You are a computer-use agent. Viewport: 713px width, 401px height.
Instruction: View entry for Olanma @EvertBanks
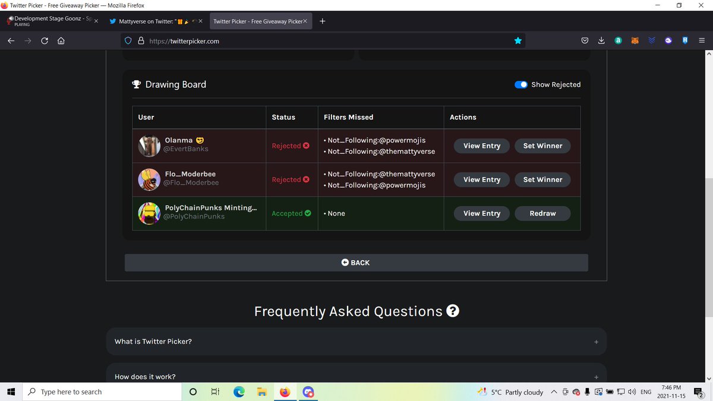[482, 146]
